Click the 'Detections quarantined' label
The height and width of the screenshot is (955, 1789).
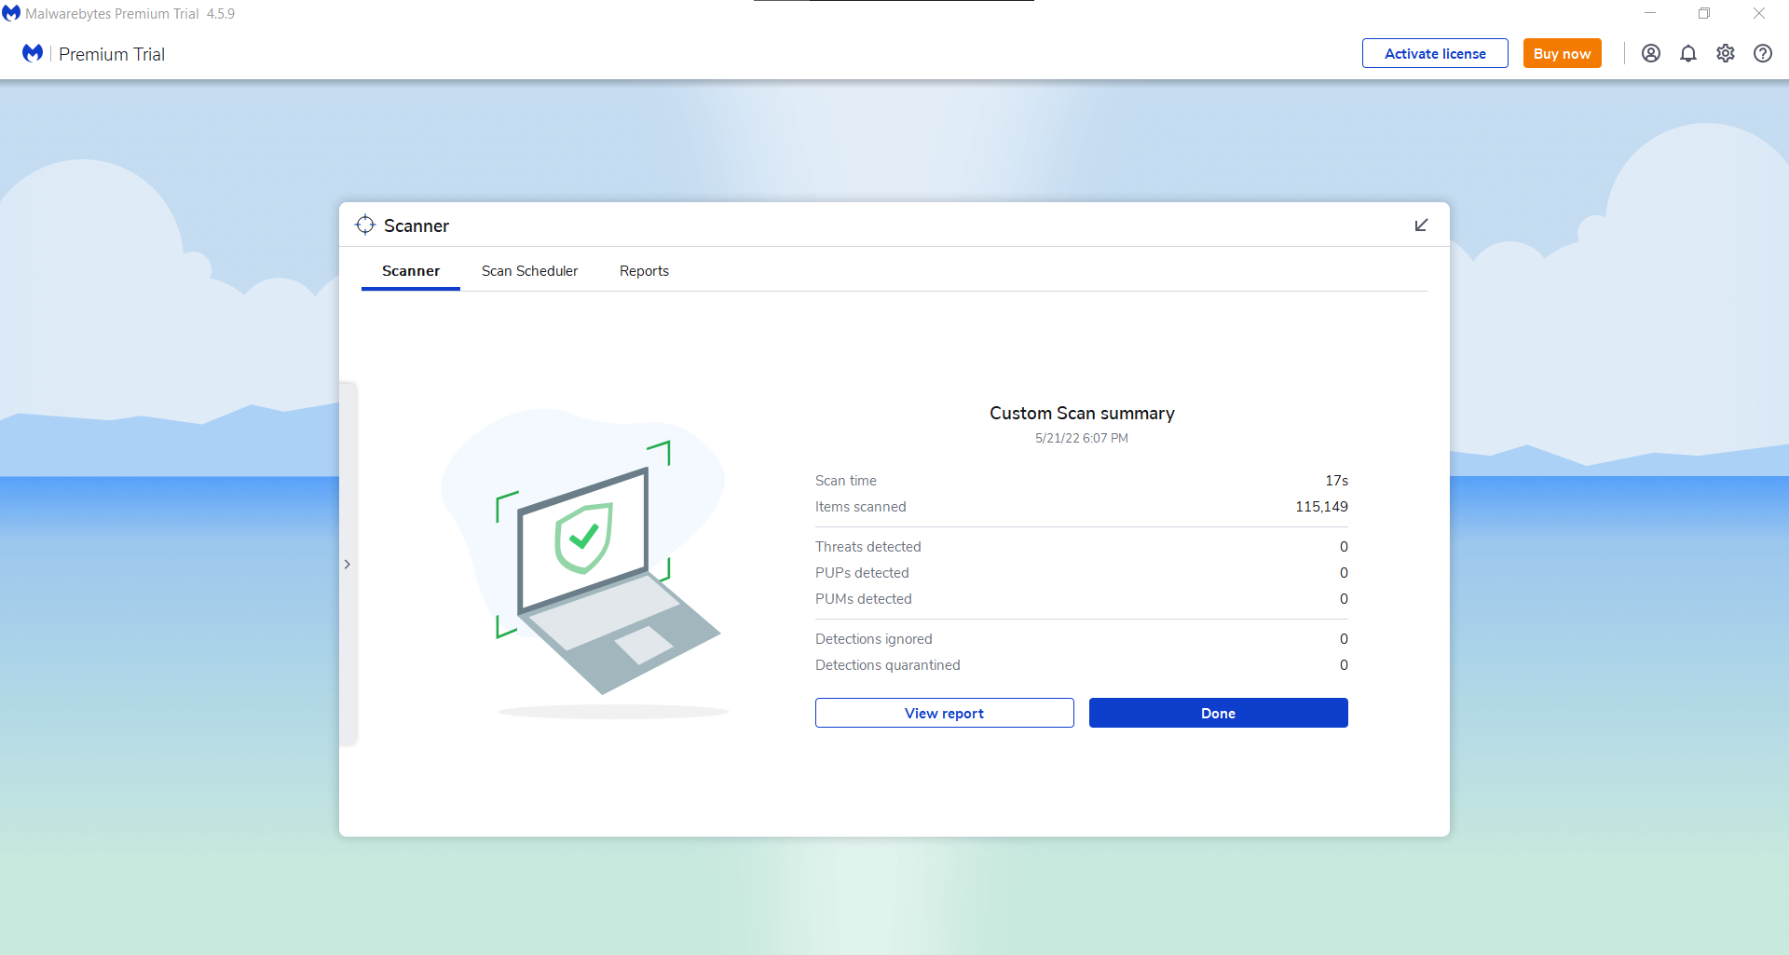tap(888, 665)
